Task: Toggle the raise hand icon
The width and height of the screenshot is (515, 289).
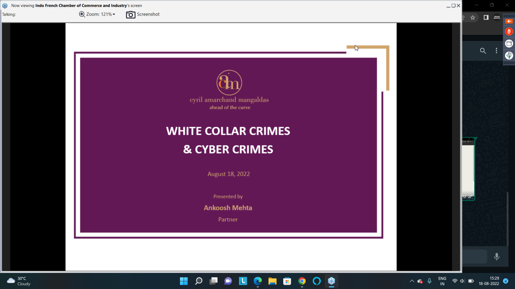Action: tap(509, 56)
